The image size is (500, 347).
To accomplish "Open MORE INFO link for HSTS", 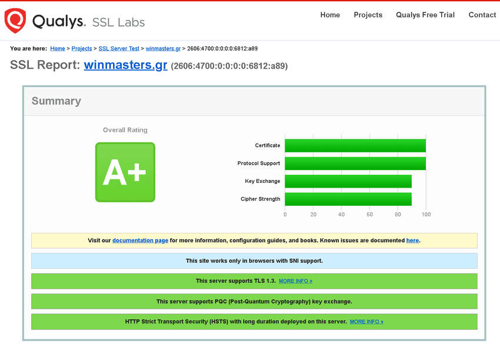I will pos(366,322).
